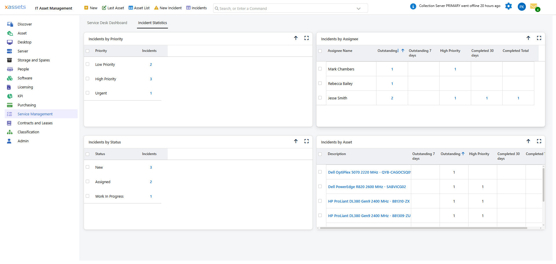Click the New icon in the toolbar

coord(86,8)
